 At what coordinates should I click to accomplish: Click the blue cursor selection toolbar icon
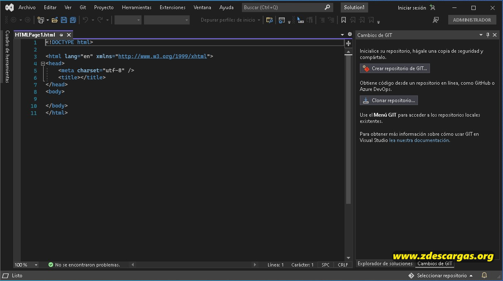(x=300, y=20)
